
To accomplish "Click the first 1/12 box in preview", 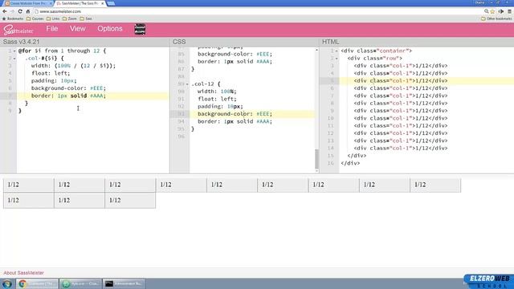I will [29, 185].
